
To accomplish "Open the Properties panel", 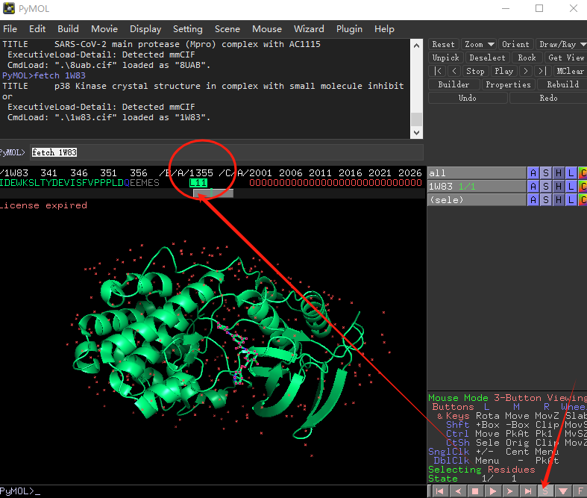I will coord(509,84).
